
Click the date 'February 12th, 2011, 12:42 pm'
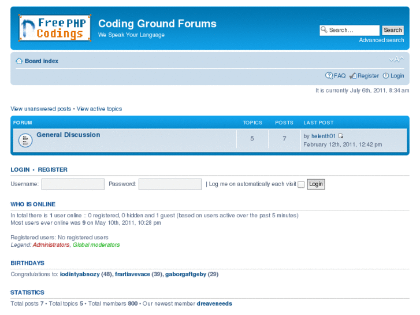[343, 144]
